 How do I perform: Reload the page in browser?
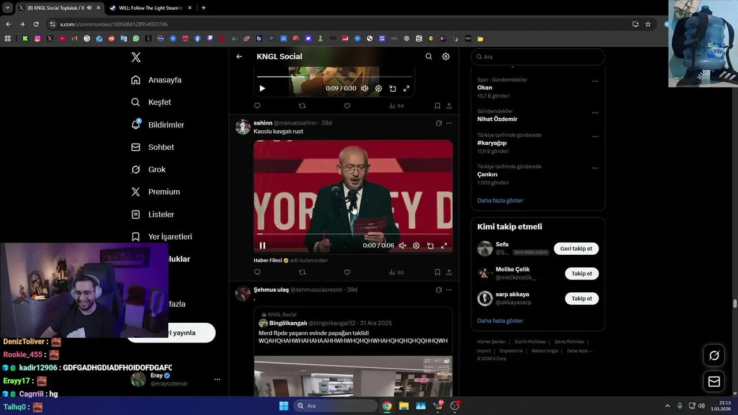coord(36,24)
